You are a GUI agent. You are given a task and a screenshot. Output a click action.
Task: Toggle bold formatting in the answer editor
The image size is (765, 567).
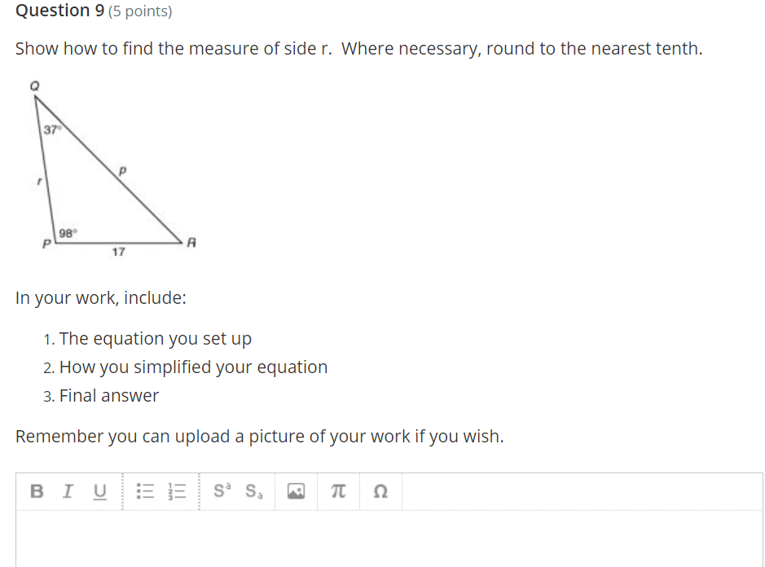pyautogui.click(x=37, y=491)
